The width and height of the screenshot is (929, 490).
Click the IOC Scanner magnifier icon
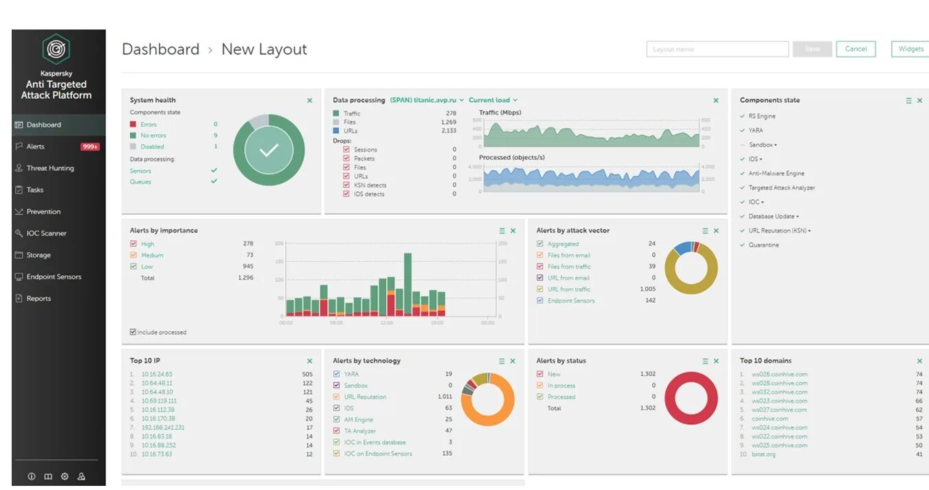click(19, 233)
